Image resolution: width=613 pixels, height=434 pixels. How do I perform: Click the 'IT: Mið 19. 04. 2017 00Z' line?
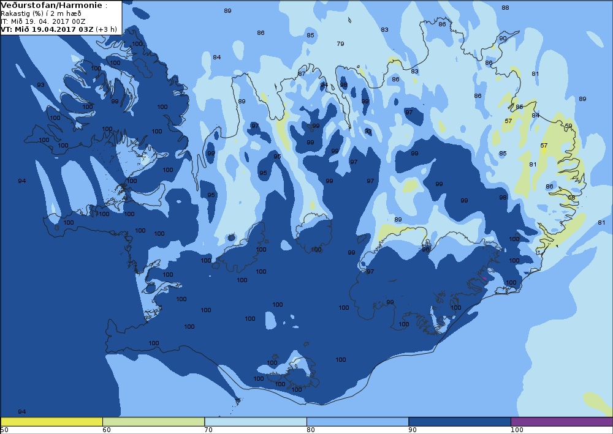[x=43, y=21]
